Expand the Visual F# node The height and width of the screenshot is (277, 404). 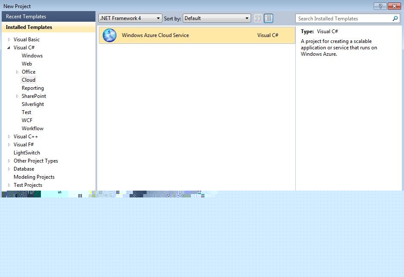click(x=9, y=145)
